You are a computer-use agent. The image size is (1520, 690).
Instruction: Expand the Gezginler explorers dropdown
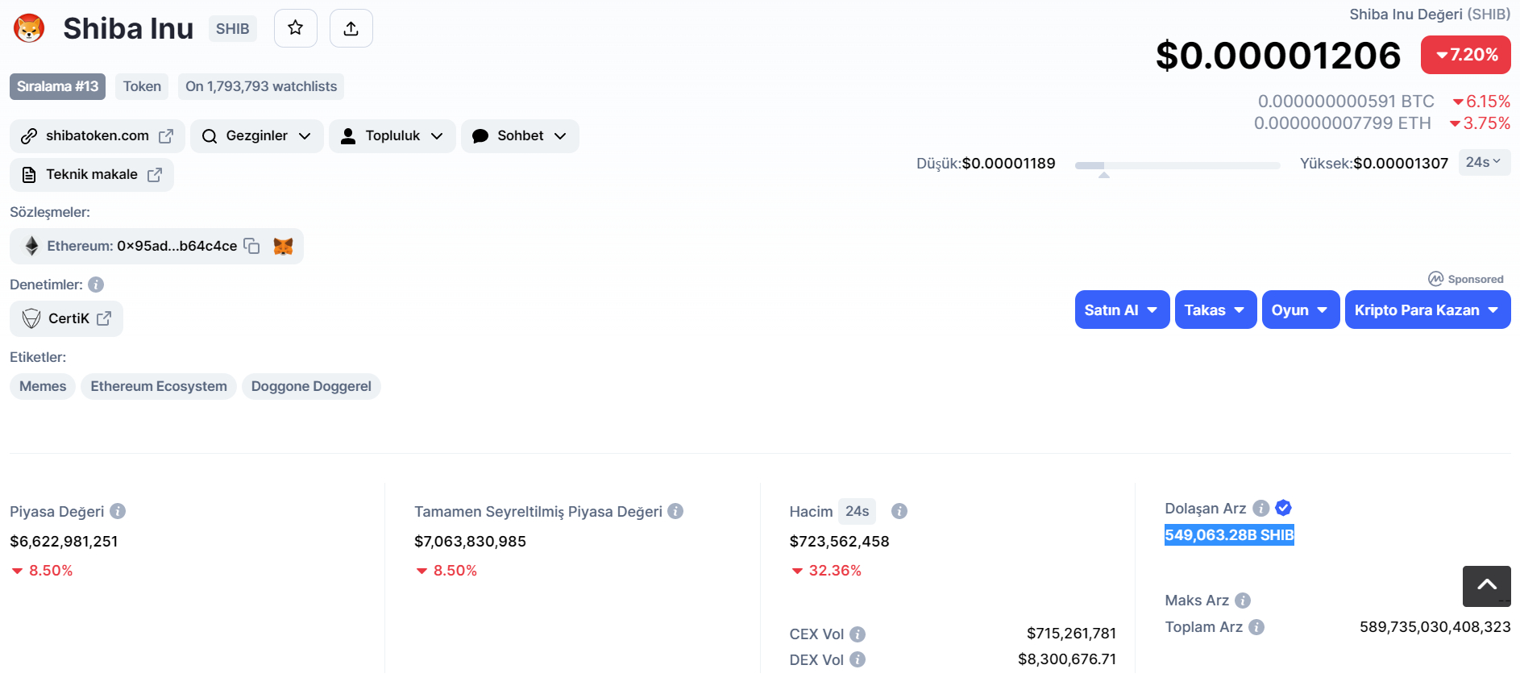[x=257, y=136]
